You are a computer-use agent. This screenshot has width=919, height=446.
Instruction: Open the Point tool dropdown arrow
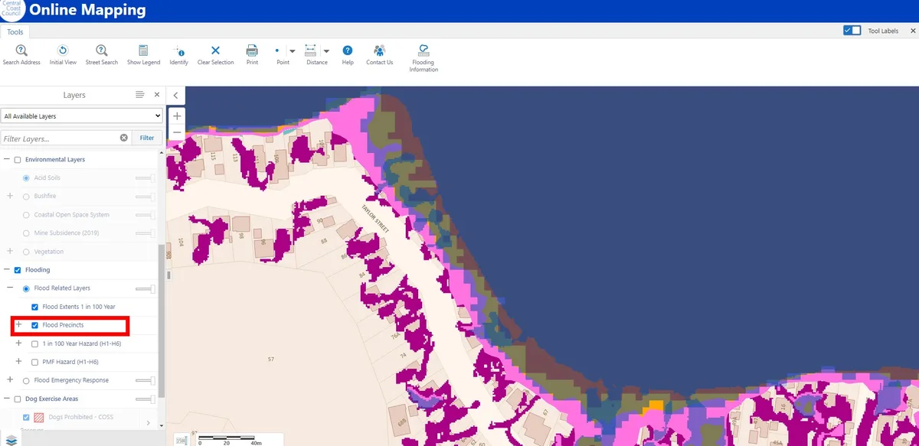pos(293,51)
